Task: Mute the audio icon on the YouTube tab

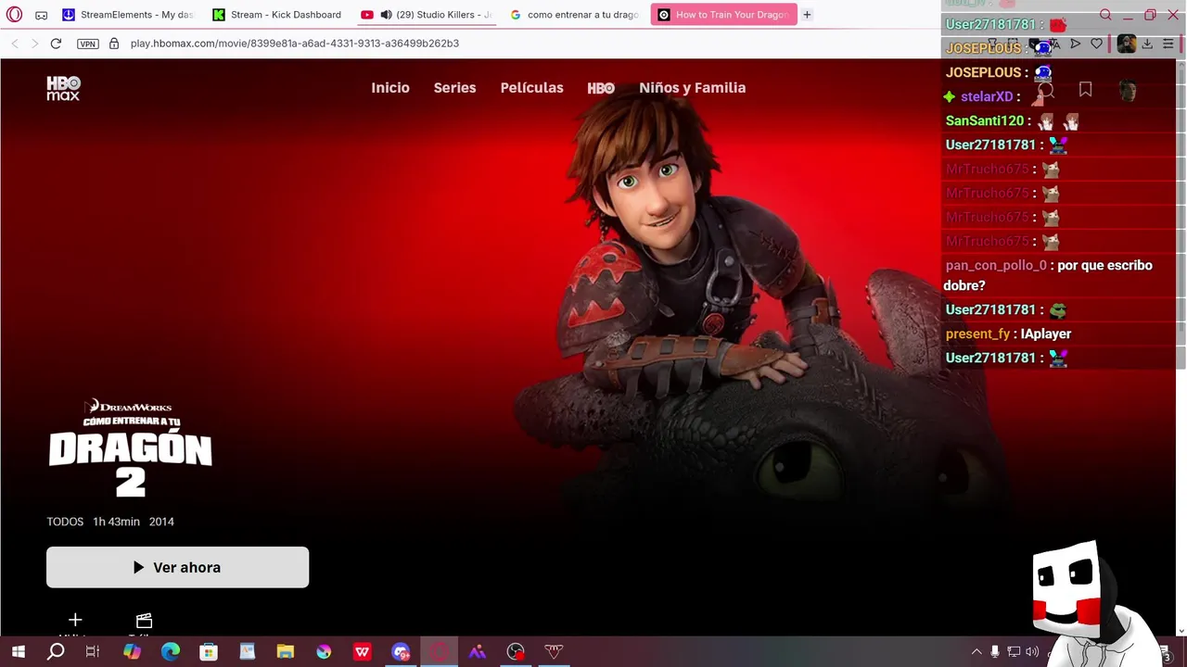Action: click(386, 15)
